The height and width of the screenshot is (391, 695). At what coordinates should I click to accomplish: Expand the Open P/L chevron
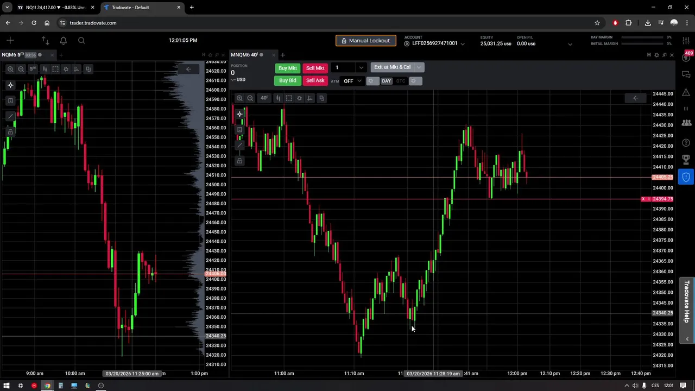(570, 44)
